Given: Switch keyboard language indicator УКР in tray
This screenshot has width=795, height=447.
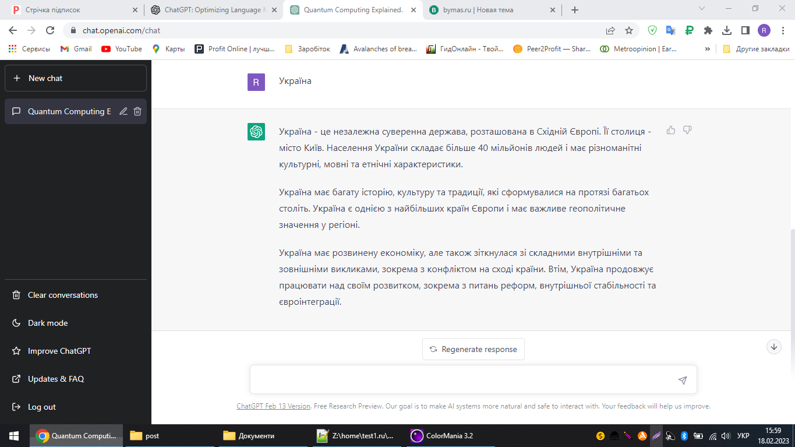Looking at the screenshot, I should pyautogui.click(x=743, y=435).
